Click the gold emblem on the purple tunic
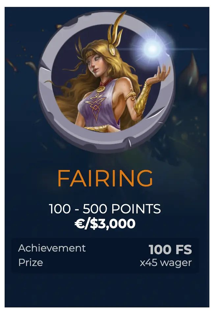This screenshot has width=214, height=314. 95,105
